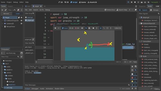Enable 3D selection mode in game toolbar
The image size is (161, 91).
pyautogui.click(x=77, y=28)
